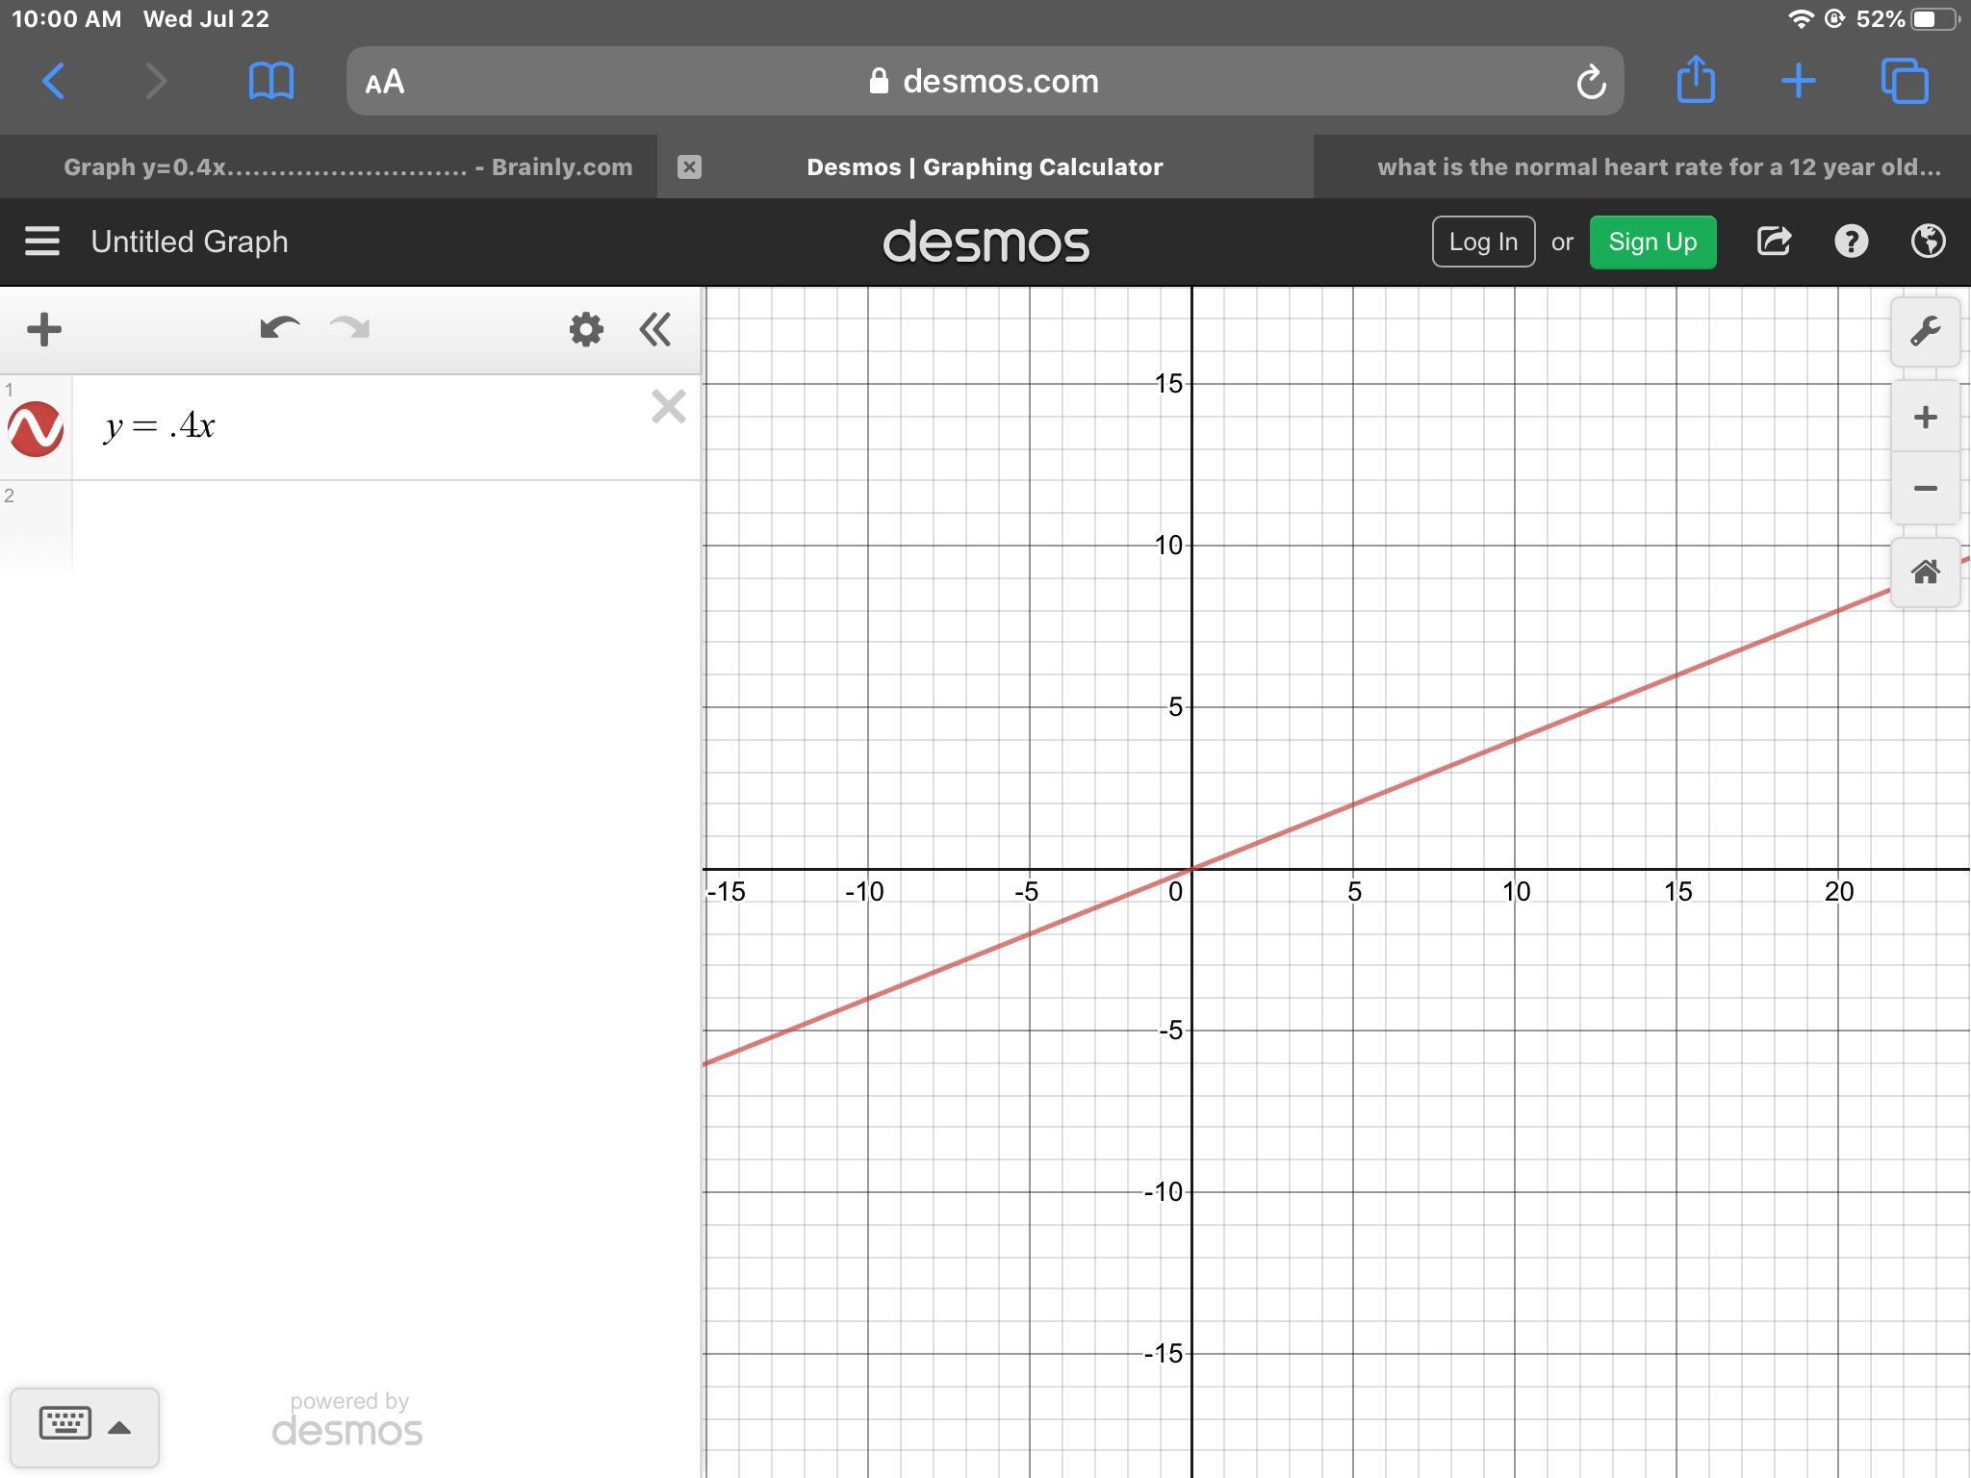This screenshot has width=1971, height=1478.
Task: Open the Desmos help menu
Action: tap(1851, 242)
